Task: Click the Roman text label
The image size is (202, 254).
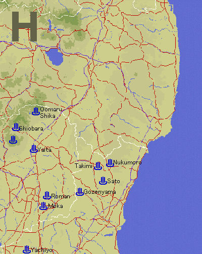Action: point(61,196)
